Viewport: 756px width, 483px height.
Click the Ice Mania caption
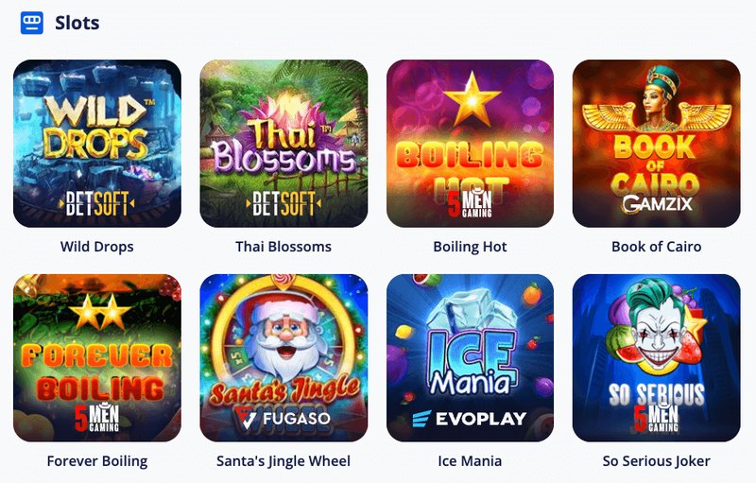[x=470, y=461]
